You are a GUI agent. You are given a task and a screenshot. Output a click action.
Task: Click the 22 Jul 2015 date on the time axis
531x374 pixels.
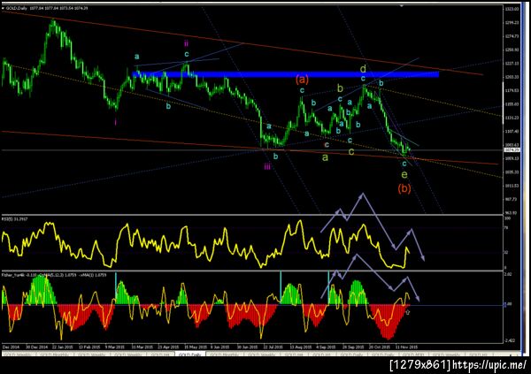click(273, 347)
